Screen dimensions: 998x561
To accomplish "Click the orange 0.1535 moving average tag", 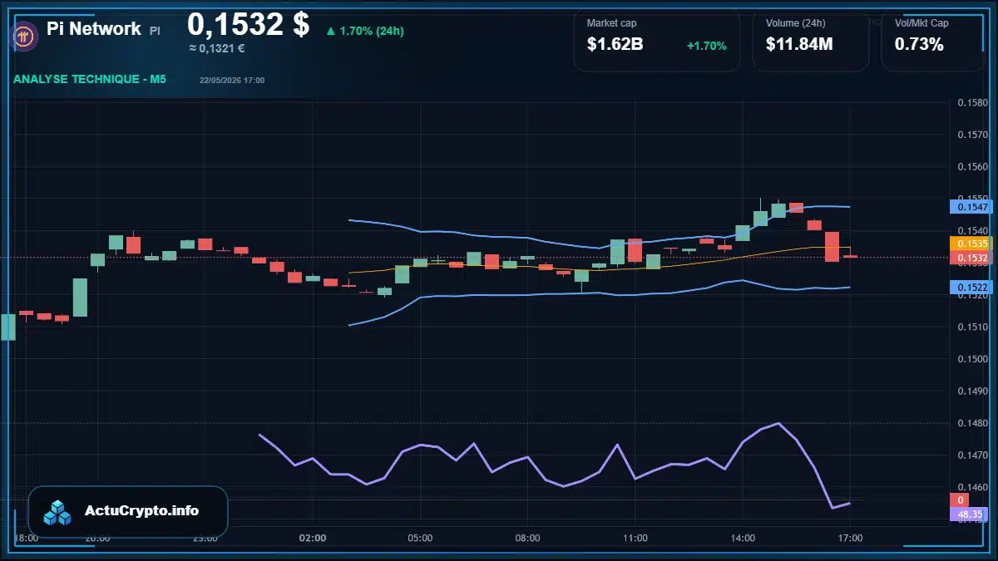I will pyautogui.click(x=972, y=244).
